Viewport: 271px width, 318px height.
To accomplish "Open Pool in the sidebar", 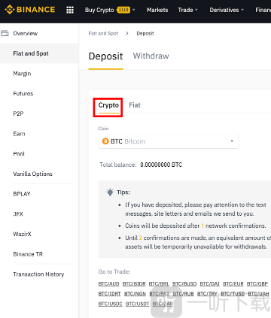I will tap(19, 153).
